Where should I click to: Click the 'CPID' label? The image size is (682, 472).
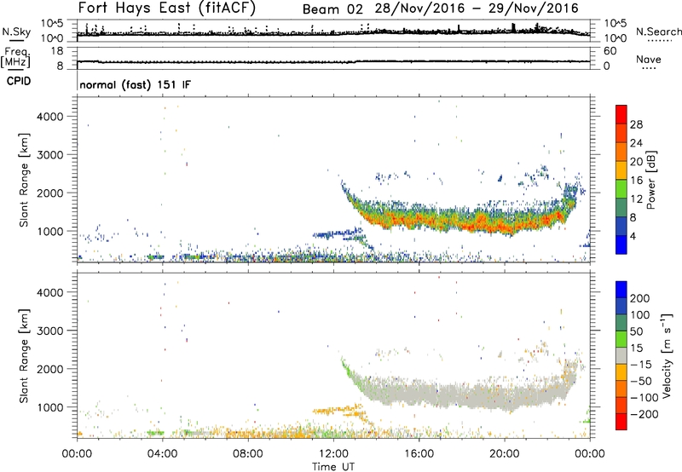[x=19, y=81]
